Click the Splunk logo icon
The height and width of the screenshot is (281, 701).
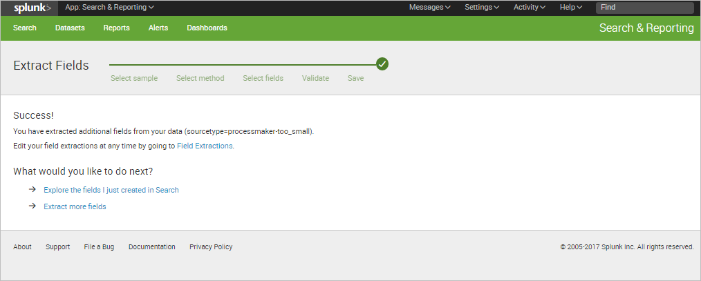tap(32, 8)
